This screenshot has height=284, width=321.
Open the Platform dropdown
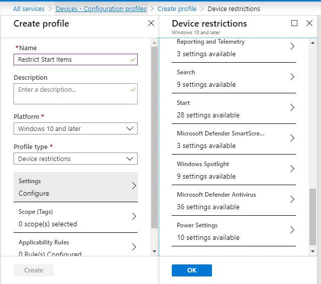tap(75, 129)
